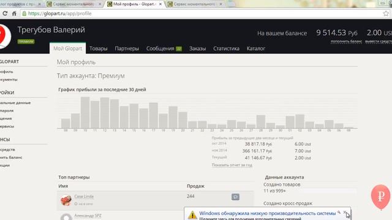
Task: Click the wrench icon in notification balloon
Action: (x=339, y=212)
